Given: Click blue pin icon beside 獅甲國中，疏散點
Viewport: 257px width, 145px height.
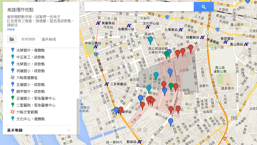Looking at the screenshot, I should pos(13,91).
